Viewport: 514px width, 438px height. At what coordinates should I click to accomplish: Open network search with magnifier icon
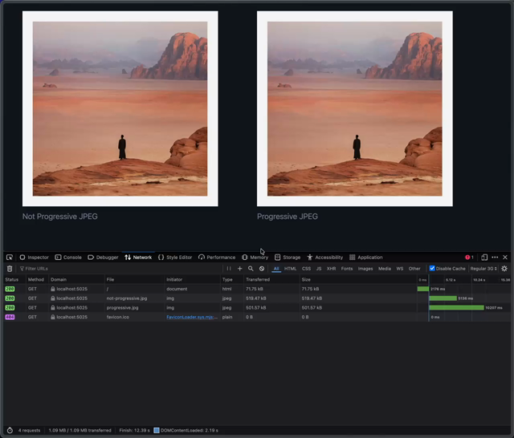[x=251, y=269]
